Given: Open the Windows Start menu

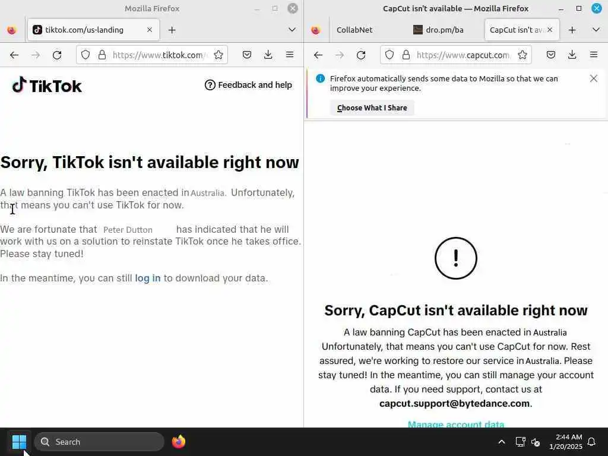Looking at the screenshot, I should point(19,442).
